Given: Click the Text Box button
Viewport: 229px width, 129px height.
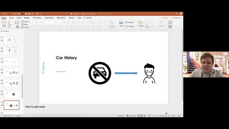Looking at the screenshot, I should [130, 26].
